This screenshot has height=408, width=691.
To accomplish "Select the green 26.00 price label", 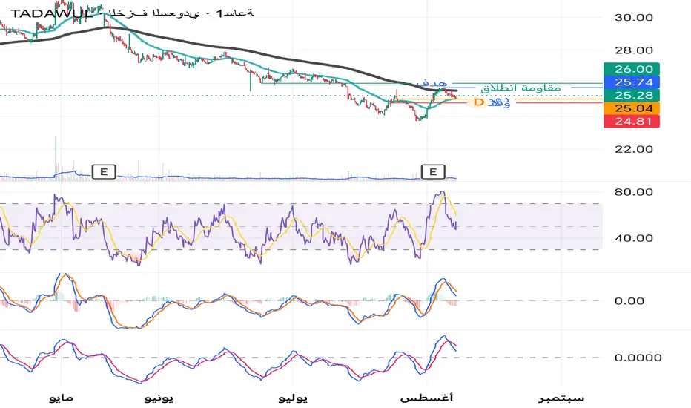I will (x=632, y=69).
